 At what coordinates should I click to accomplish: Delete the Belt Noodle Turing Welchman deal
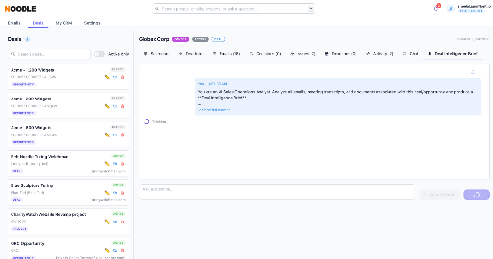pyautogui.click(x=123, y=164)
